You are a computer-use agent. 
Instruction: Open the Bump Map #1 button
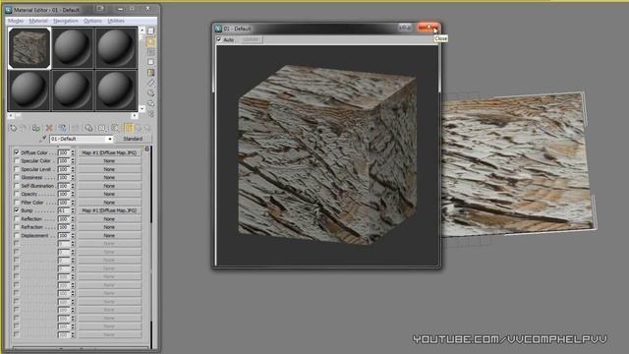[109, 210]
